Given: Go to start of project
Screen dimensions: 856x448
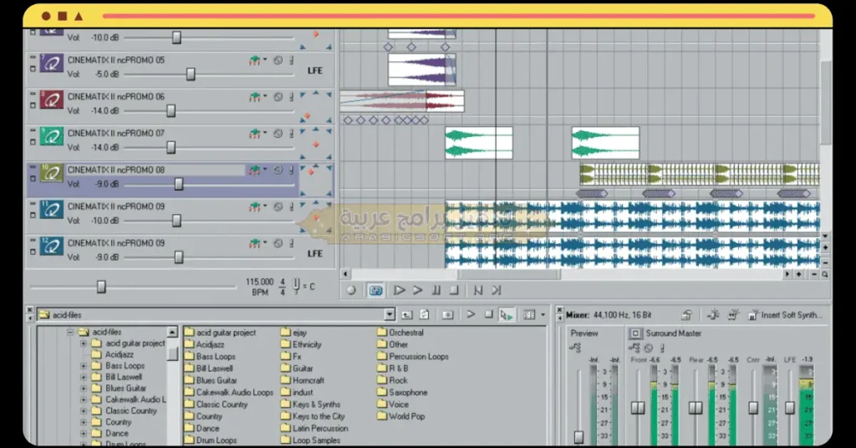Looking at the screenshot, I should (x=477, y=290).
